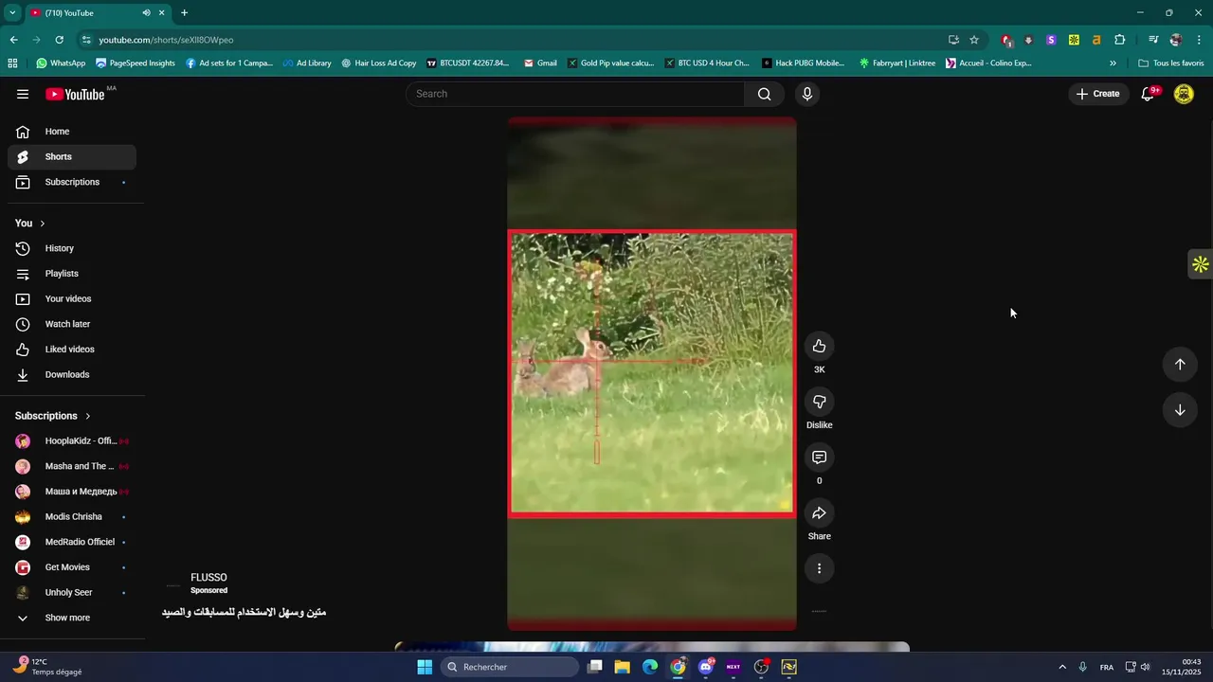Screen dimensions: 1213x682
Task: Open Microsoft Edge from taskbar
Action: point(650,667)
